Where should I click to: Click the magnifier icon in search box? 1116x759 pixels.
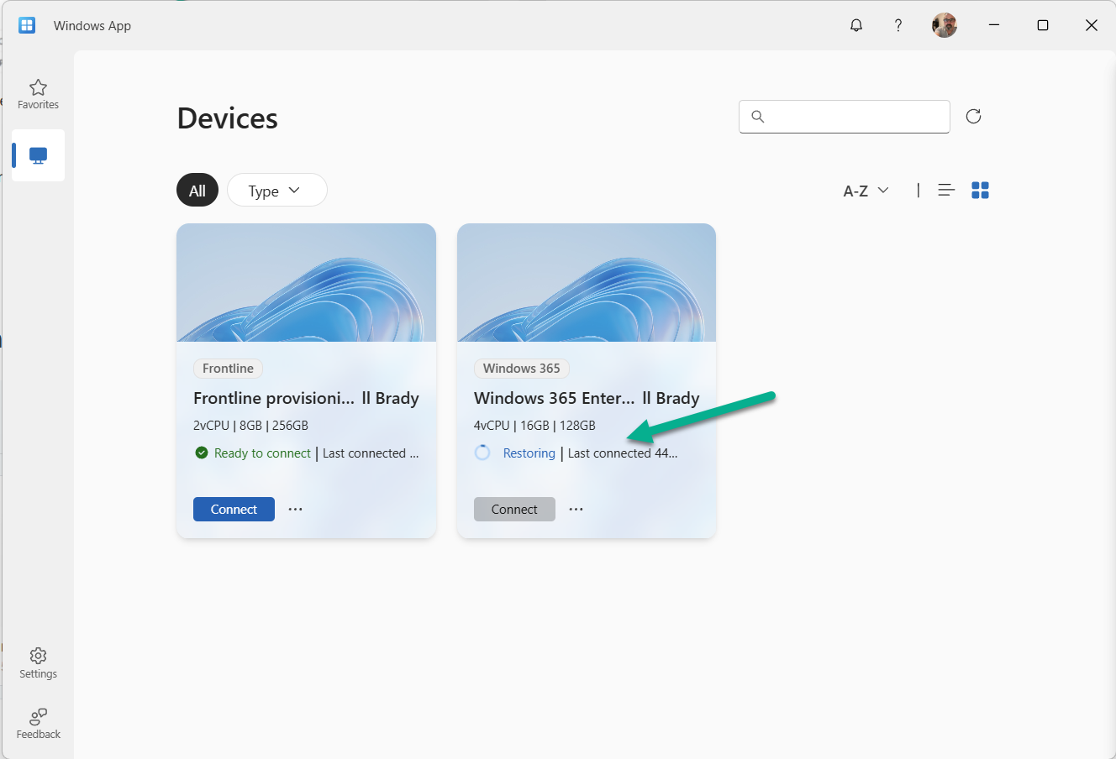(x=757, y=117)
